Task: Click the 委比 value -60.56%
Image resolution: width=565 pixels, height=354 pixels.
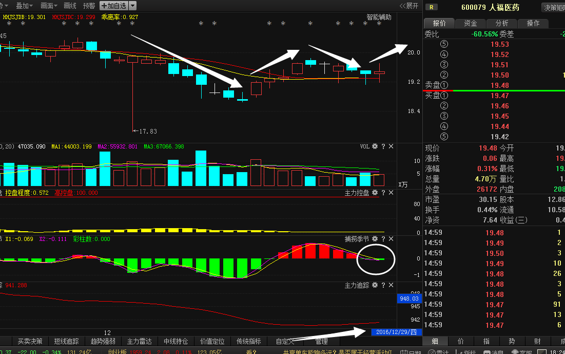Action: click(484, 34)
